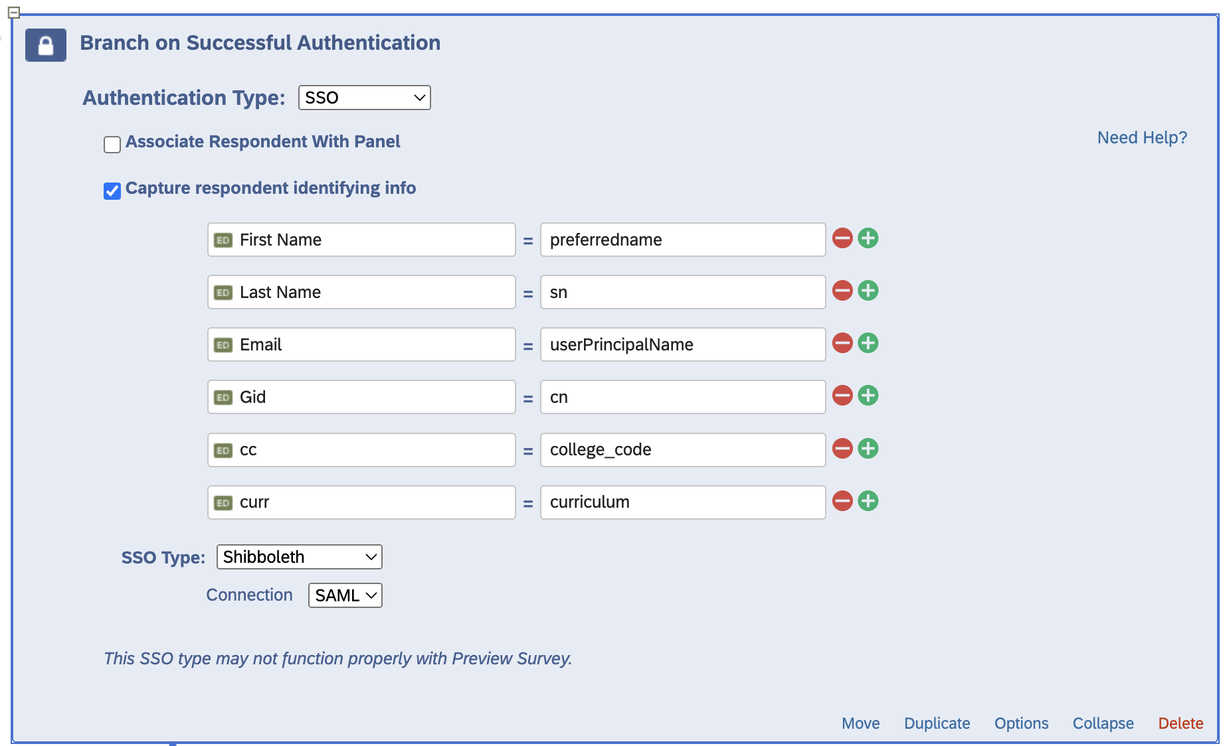The image size is (1225, 746).
Task: Enable Associate Respondent With Panel
Action: [112, 143]
